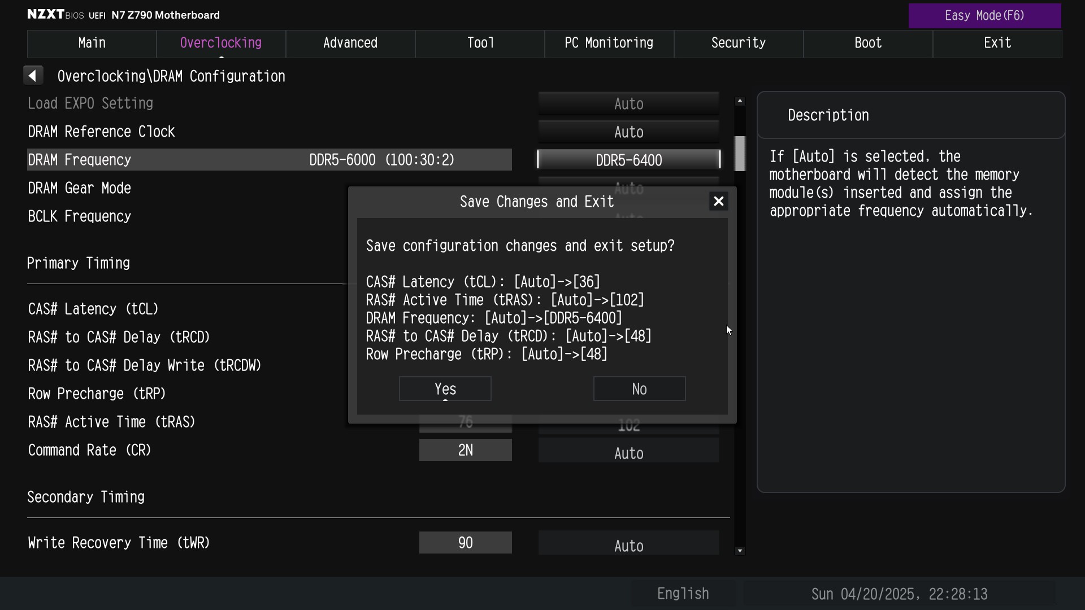Open the DRAM Reference Clock Auto dropdown
1085x610 pixels.
pos(628,132)
